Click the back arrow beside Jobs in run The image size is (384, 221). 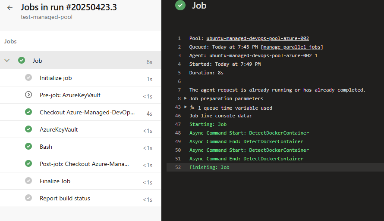[10, 8]
